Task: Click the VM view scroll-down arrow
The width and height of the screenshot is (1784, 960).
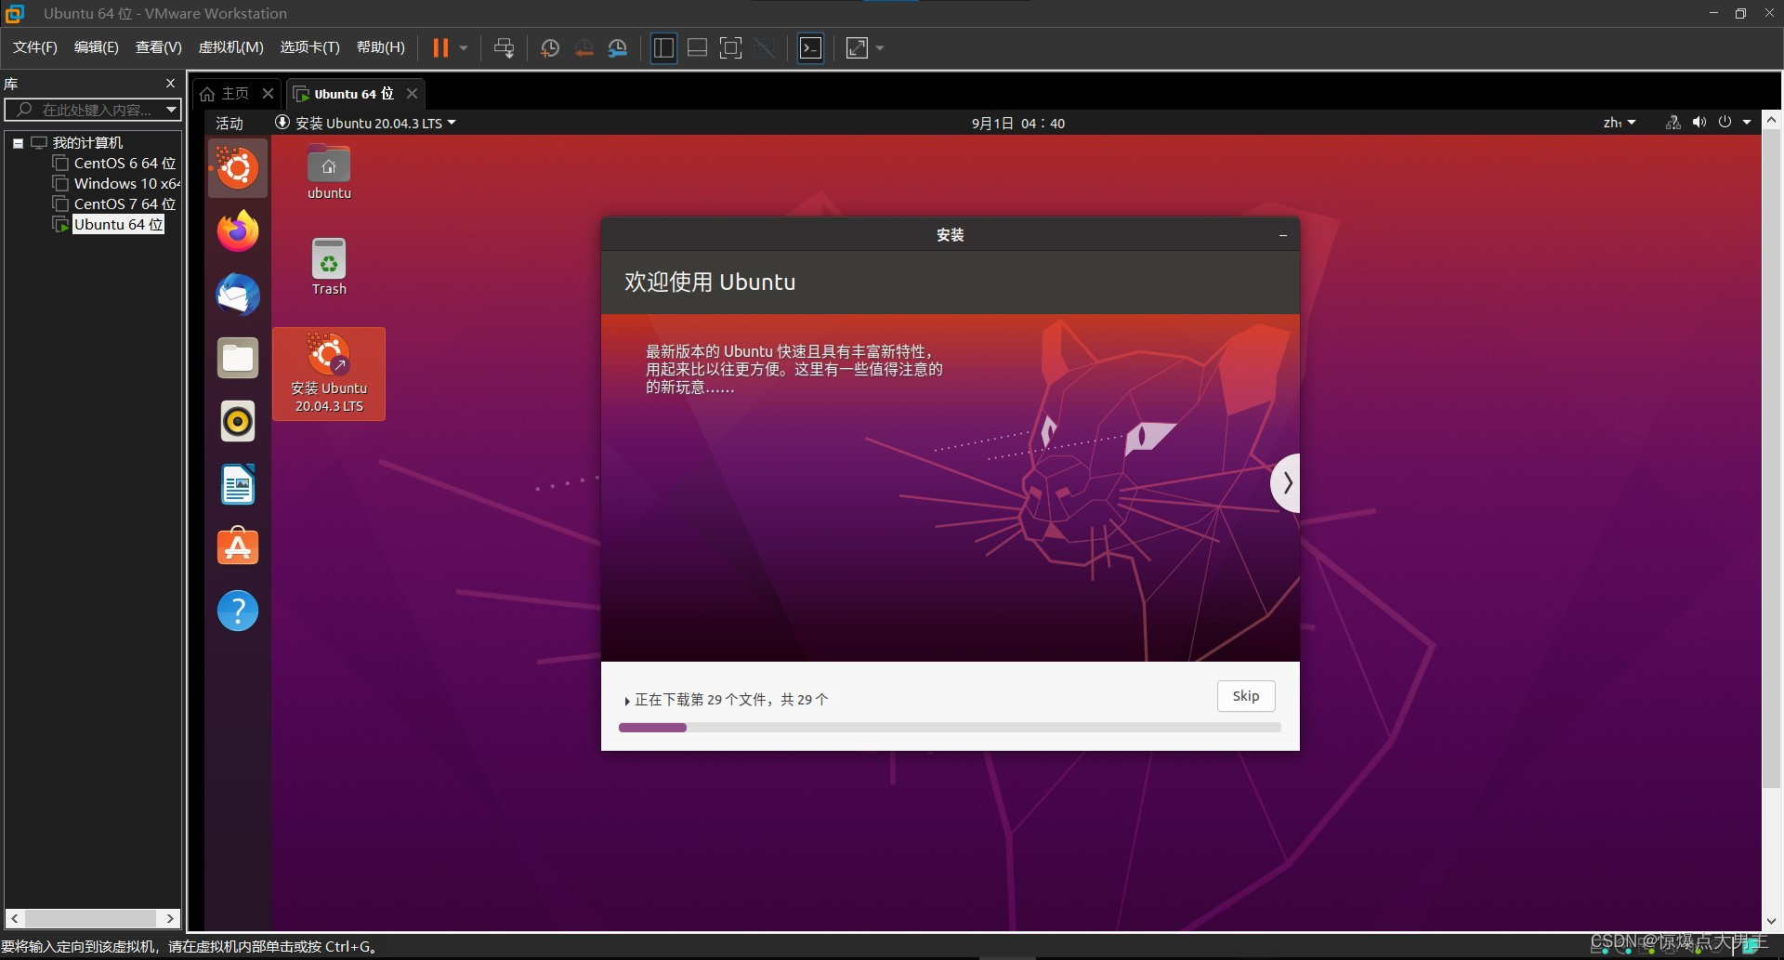Action: coord(1771,921)
